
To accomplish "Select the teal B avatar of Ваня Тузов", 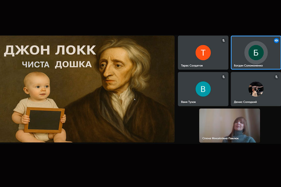I will (203, 89).
